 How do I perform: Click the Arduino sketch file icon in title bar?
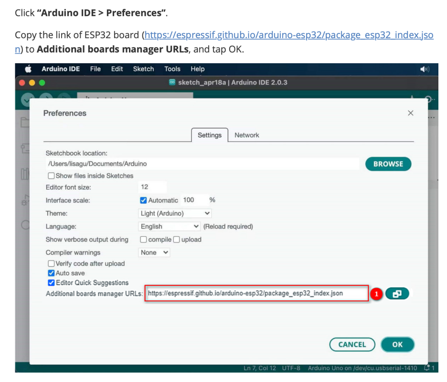[x=172, y=82]
